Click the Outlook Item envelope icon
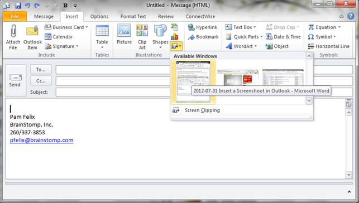Screen dimensions: 359x203 (32, 31)
